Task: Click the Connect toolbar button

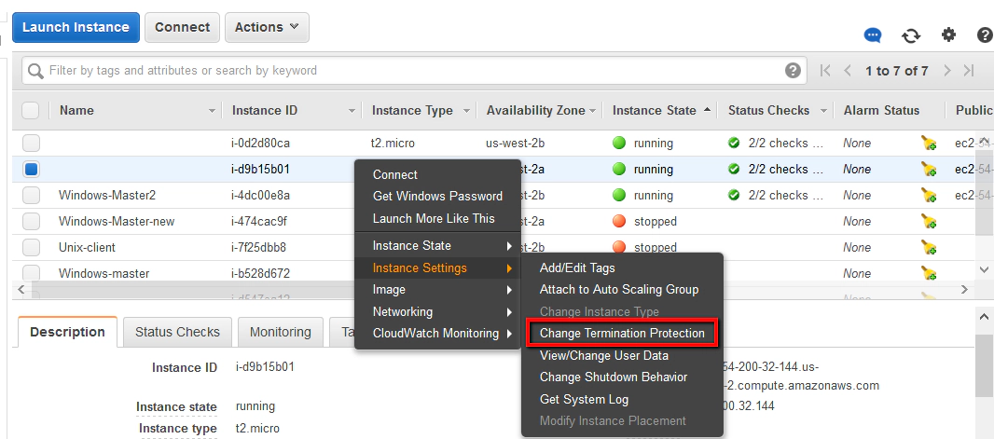Action: point(182,27)
